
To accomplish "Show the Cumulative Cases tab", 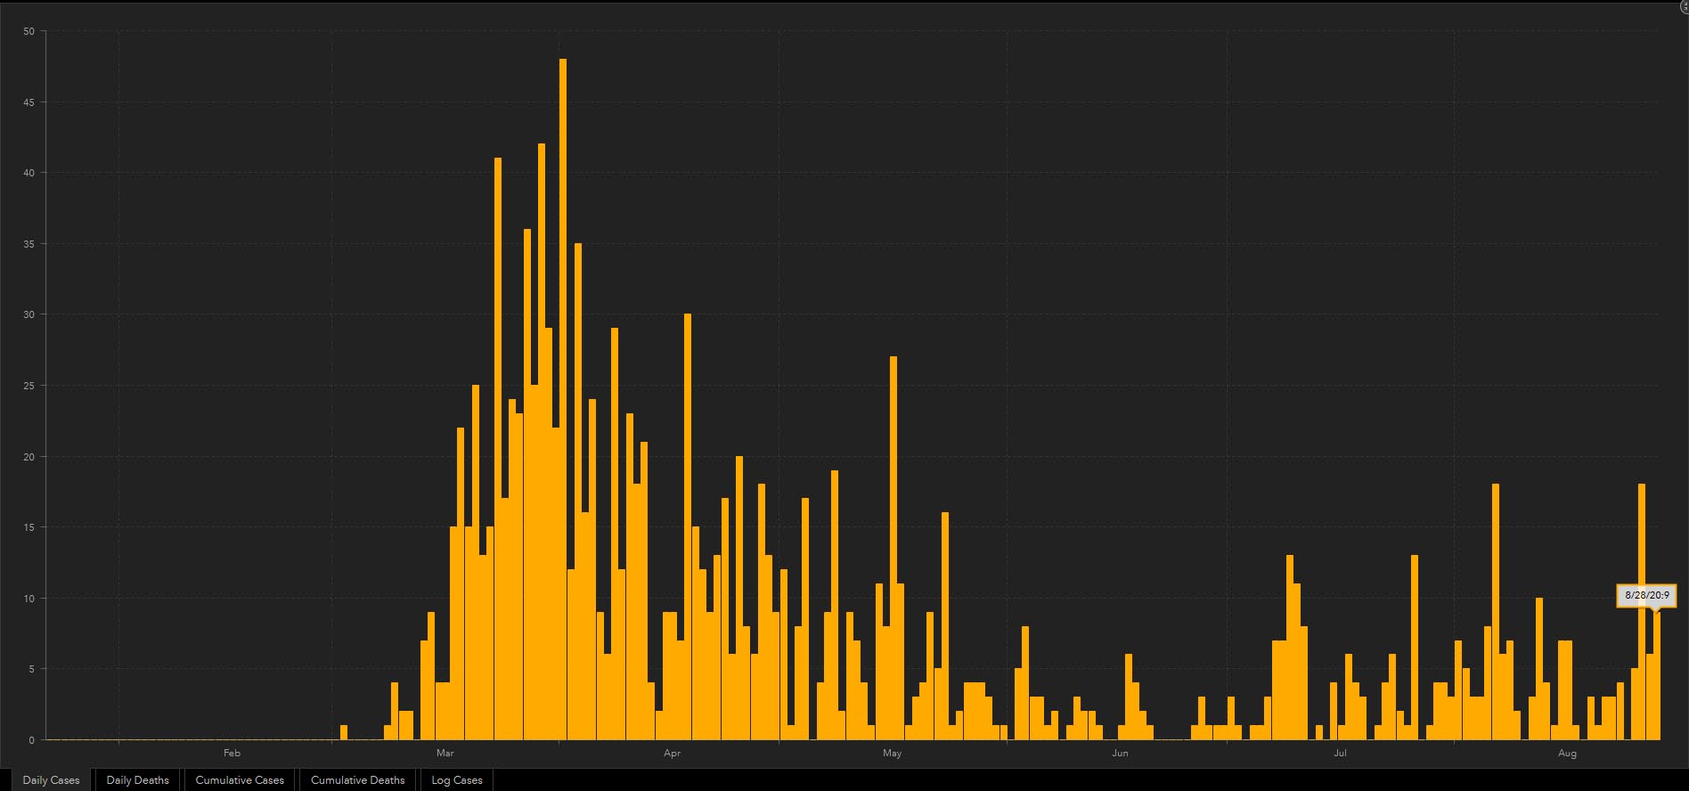I will click(x=240, y=779).
